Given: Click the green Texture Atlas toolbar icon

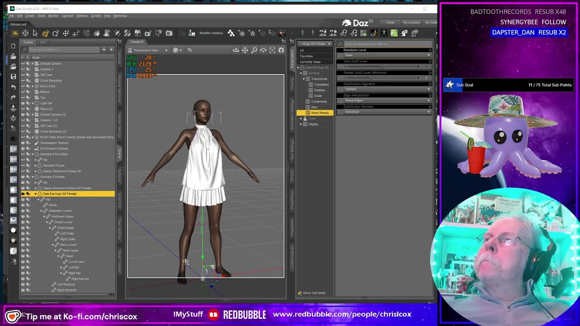Looking at the screenshot, I should [394, 33].
